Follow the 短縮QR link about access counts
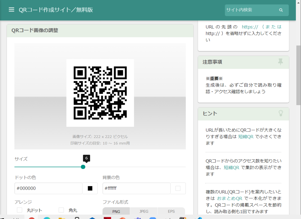Image resolution: width=301 pixels, height=219 pixels. click(x=232, y=167)
